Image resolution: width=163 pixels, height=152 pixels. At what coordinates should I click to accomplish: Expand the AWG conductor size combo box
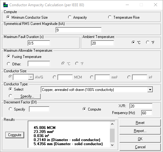[31, 77]
